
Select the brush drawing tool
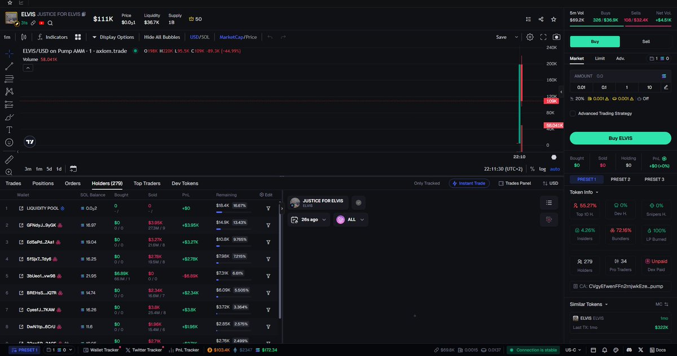click(9, 117)
